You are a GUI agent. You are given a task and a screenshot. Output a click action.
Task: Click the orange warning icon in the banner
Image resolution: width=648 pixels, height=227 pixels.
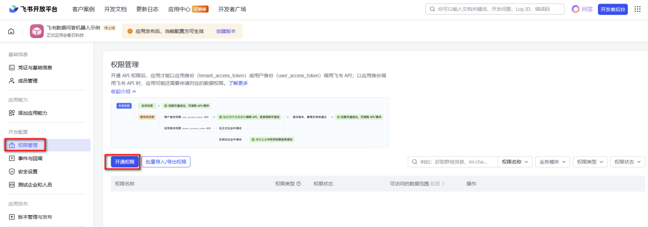[130, 31]
